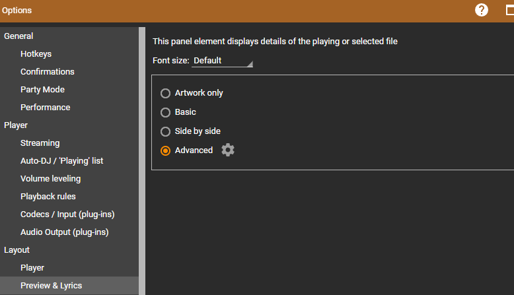Maximize the Options window
This screenshot has width=514, height=295.
(x=509, y=11)
